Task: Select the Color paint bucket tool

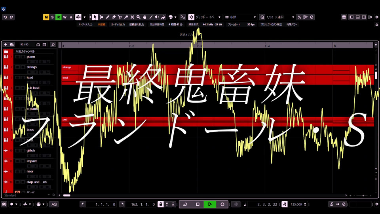Action: 163,17
